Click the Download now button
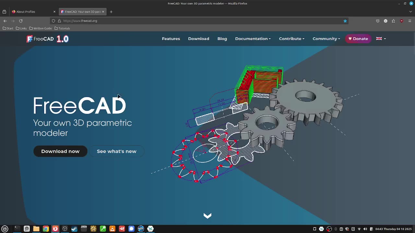This screenshot has width=415, height=233. point(60,151)
